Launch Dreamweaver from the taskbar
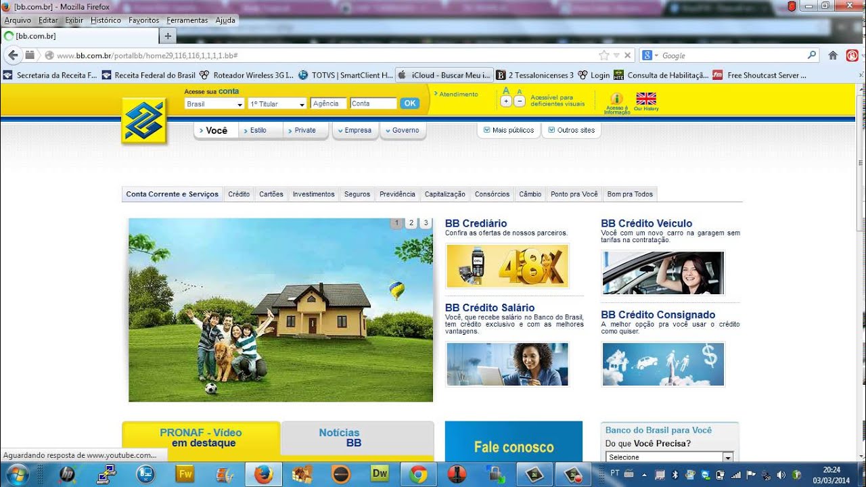Viewport: 866px width, 487px height. (380, 474)
